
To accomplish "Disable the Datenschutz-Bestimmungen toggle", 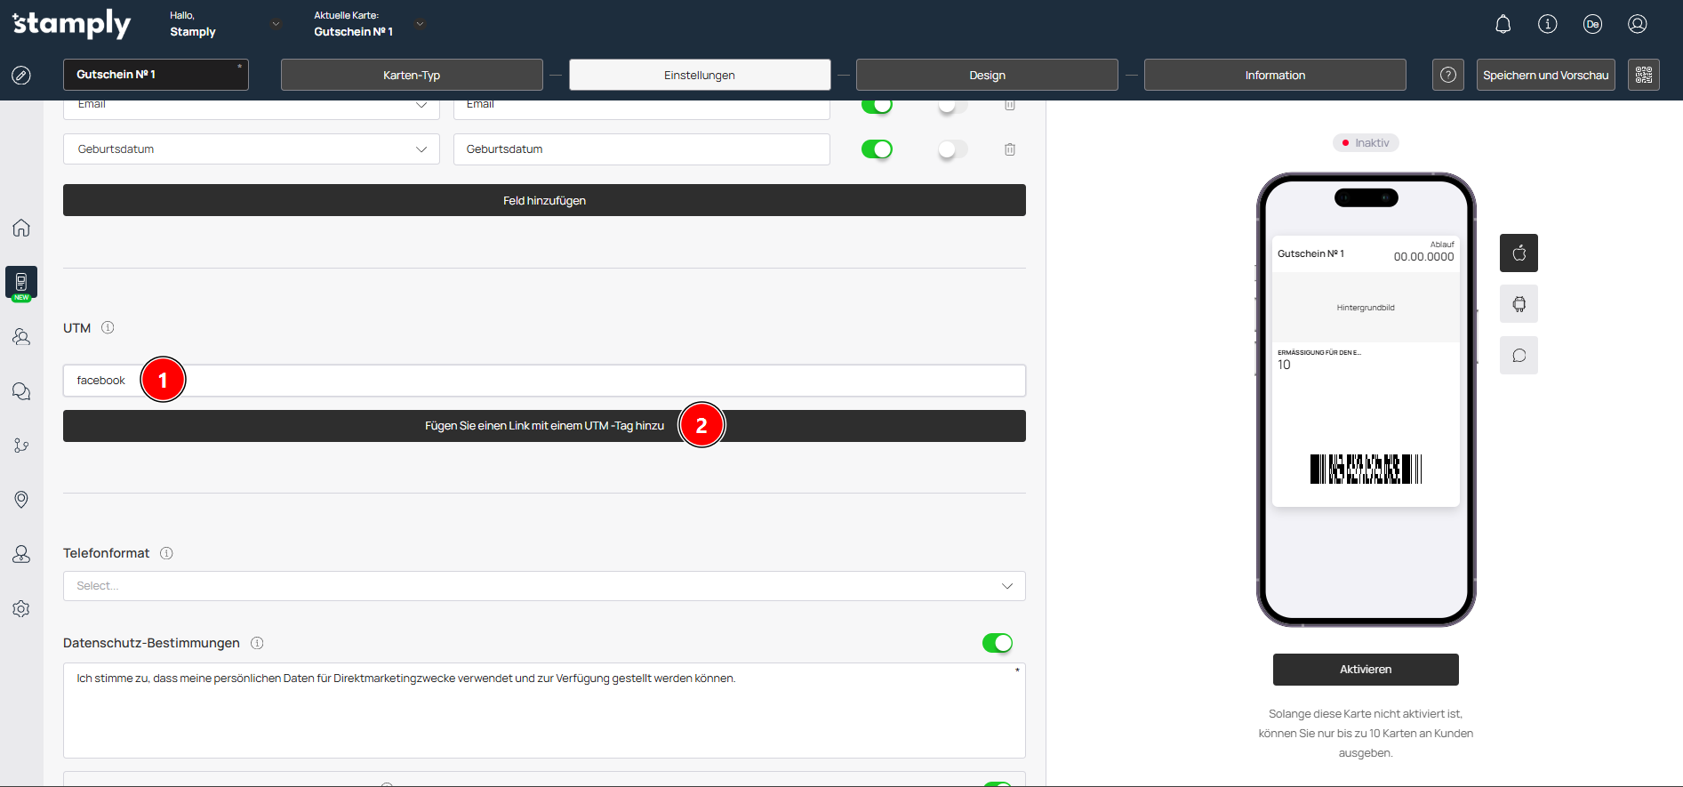I will (x=997, y=643).
